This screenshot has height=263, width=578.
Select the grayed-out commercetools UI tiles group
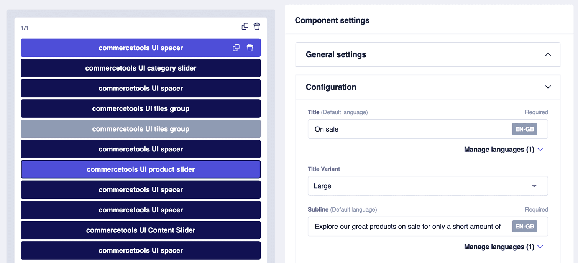point(140,129)
